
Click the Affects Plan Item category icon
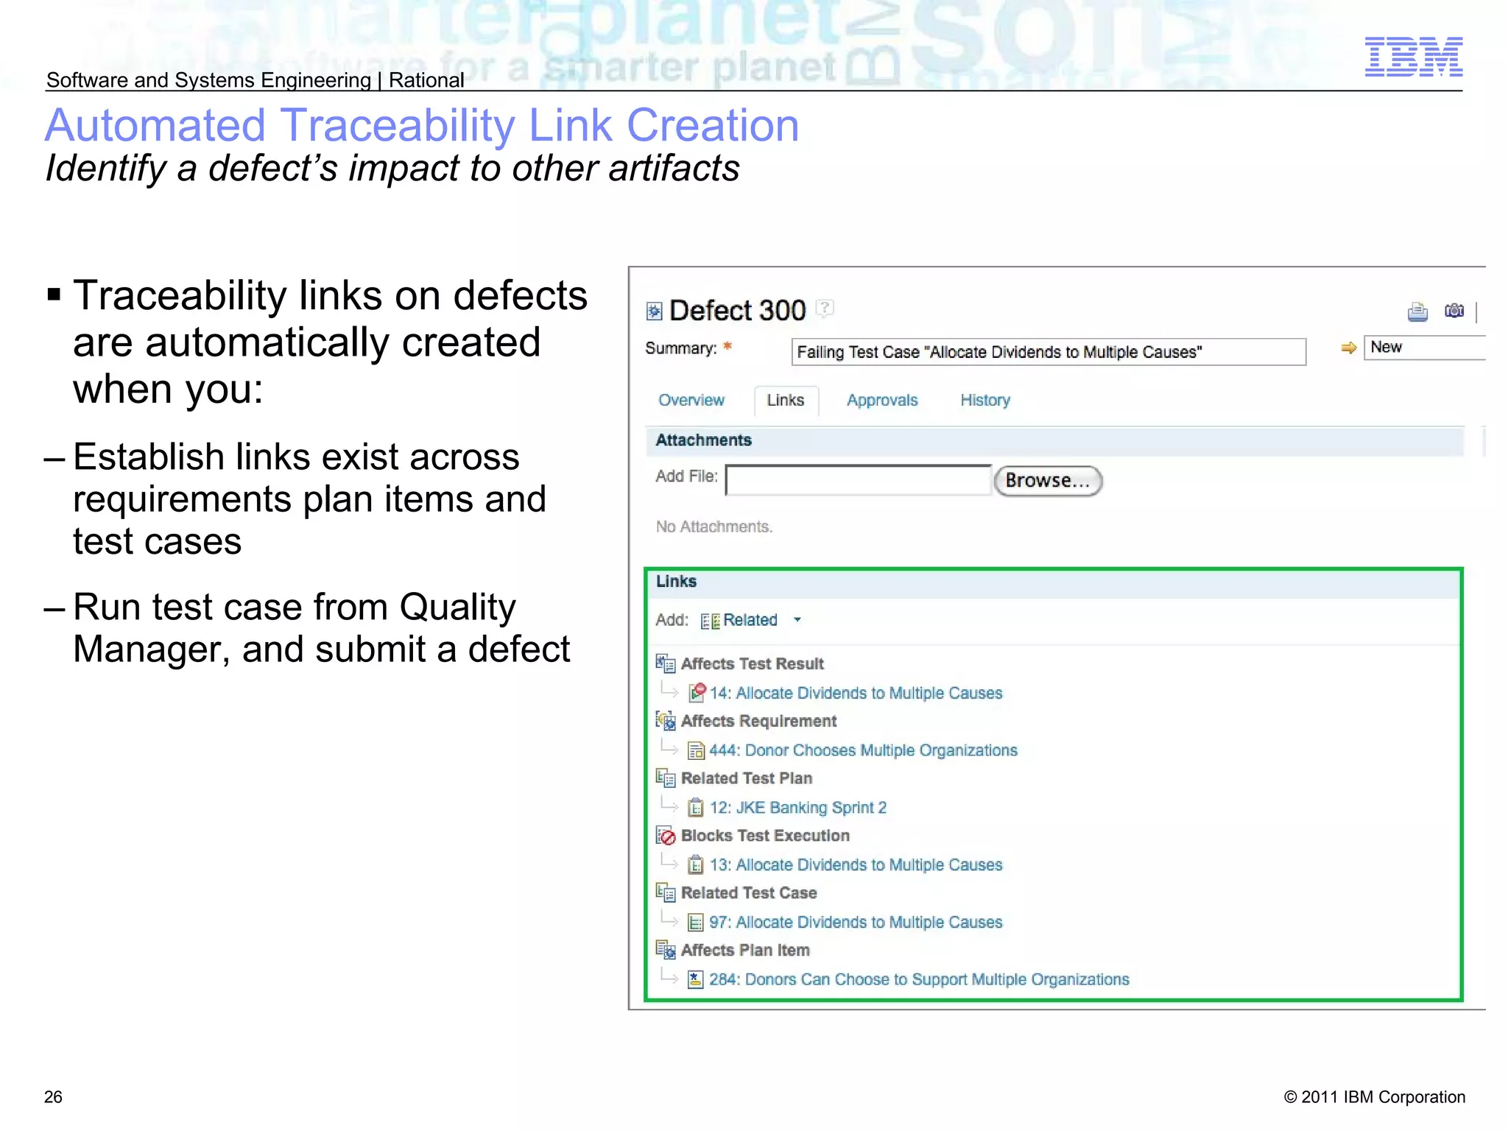pyautogui.click(x=666, y=950)
